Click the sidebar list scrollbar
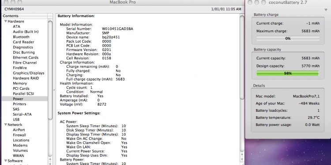The width and height of the screenshot is (331, 165). [50, 70]
